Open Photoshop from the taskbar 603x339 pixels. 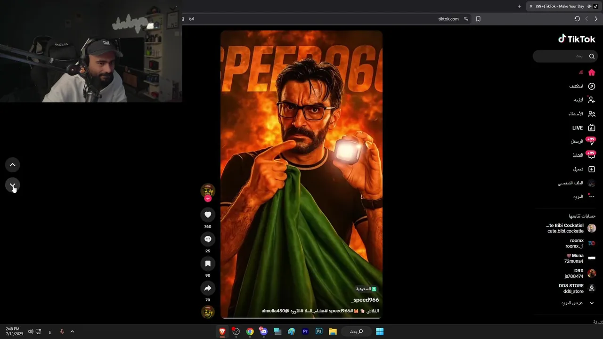pos(319,331)
